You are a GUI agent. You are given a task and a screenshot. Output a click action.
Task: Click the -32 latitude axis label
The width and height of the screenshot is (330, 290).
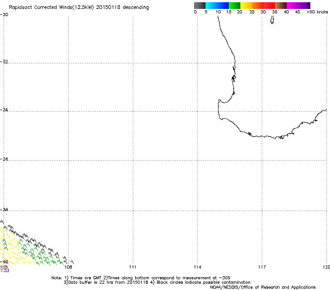click(x=4, y=62)
